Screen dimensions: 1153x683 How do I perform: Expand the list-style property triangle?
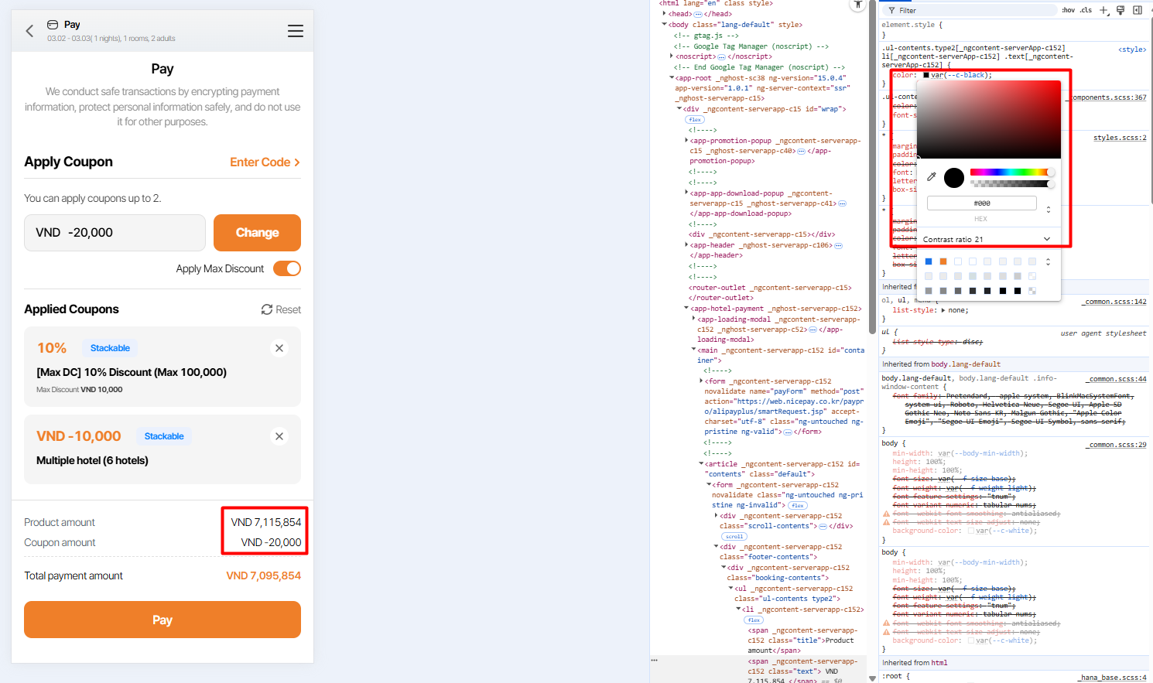coord(943,310)
